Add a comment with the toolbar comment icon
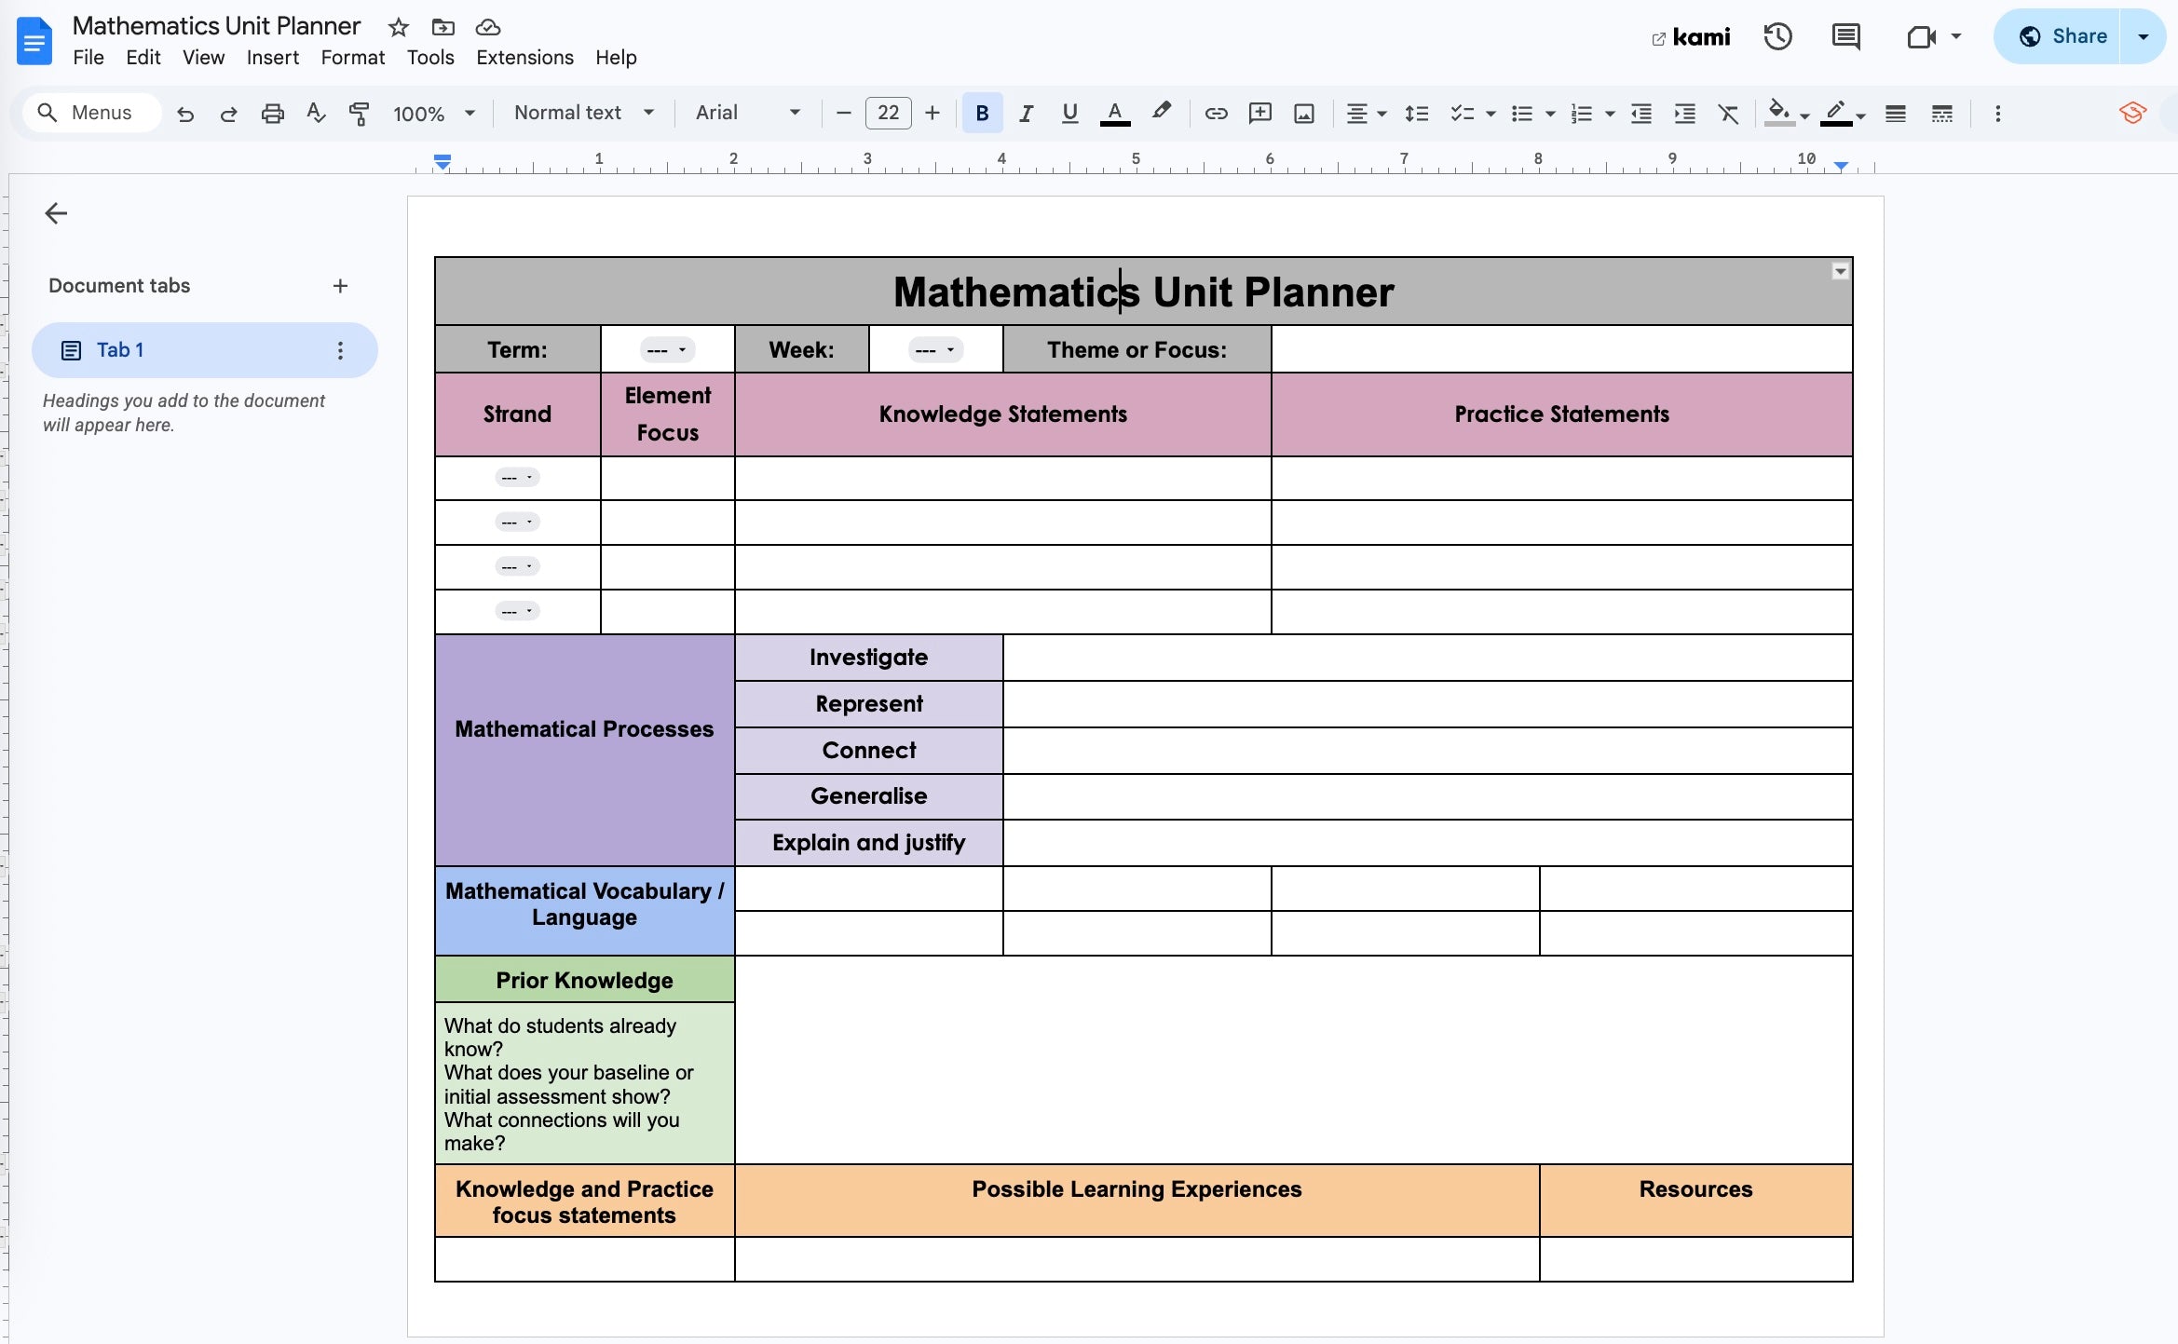 tap(1259, 114)
